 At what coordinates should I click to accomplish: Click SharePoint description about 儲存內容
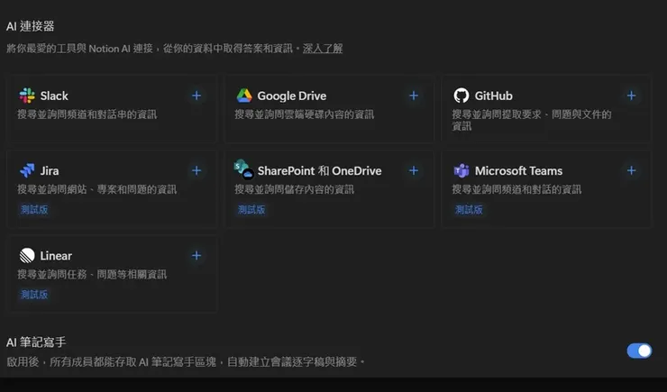tap(295, 189)
